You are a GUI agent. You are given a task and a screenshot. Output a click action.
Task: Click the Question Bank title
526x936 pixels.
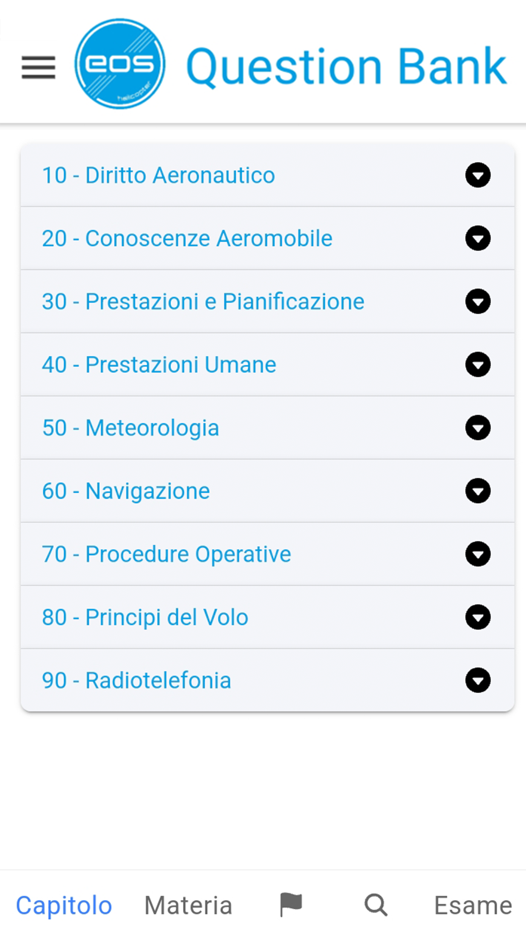[346, 66]
